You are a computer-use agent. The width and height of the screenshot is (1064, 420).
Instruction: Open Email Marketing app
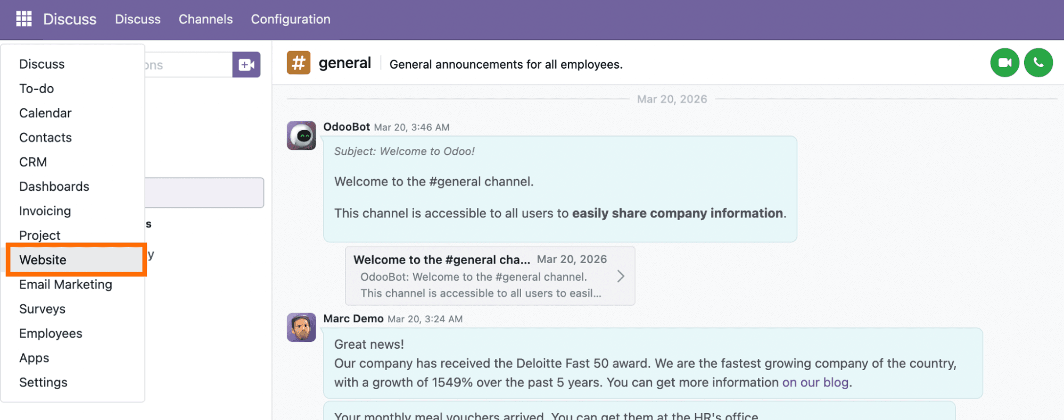click(65, 284)
